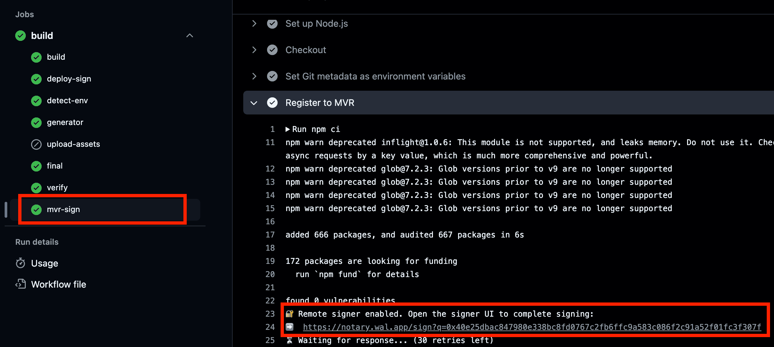
Task: Click the arrow icon before the notary URL
Action: click(x=290, y=327)
